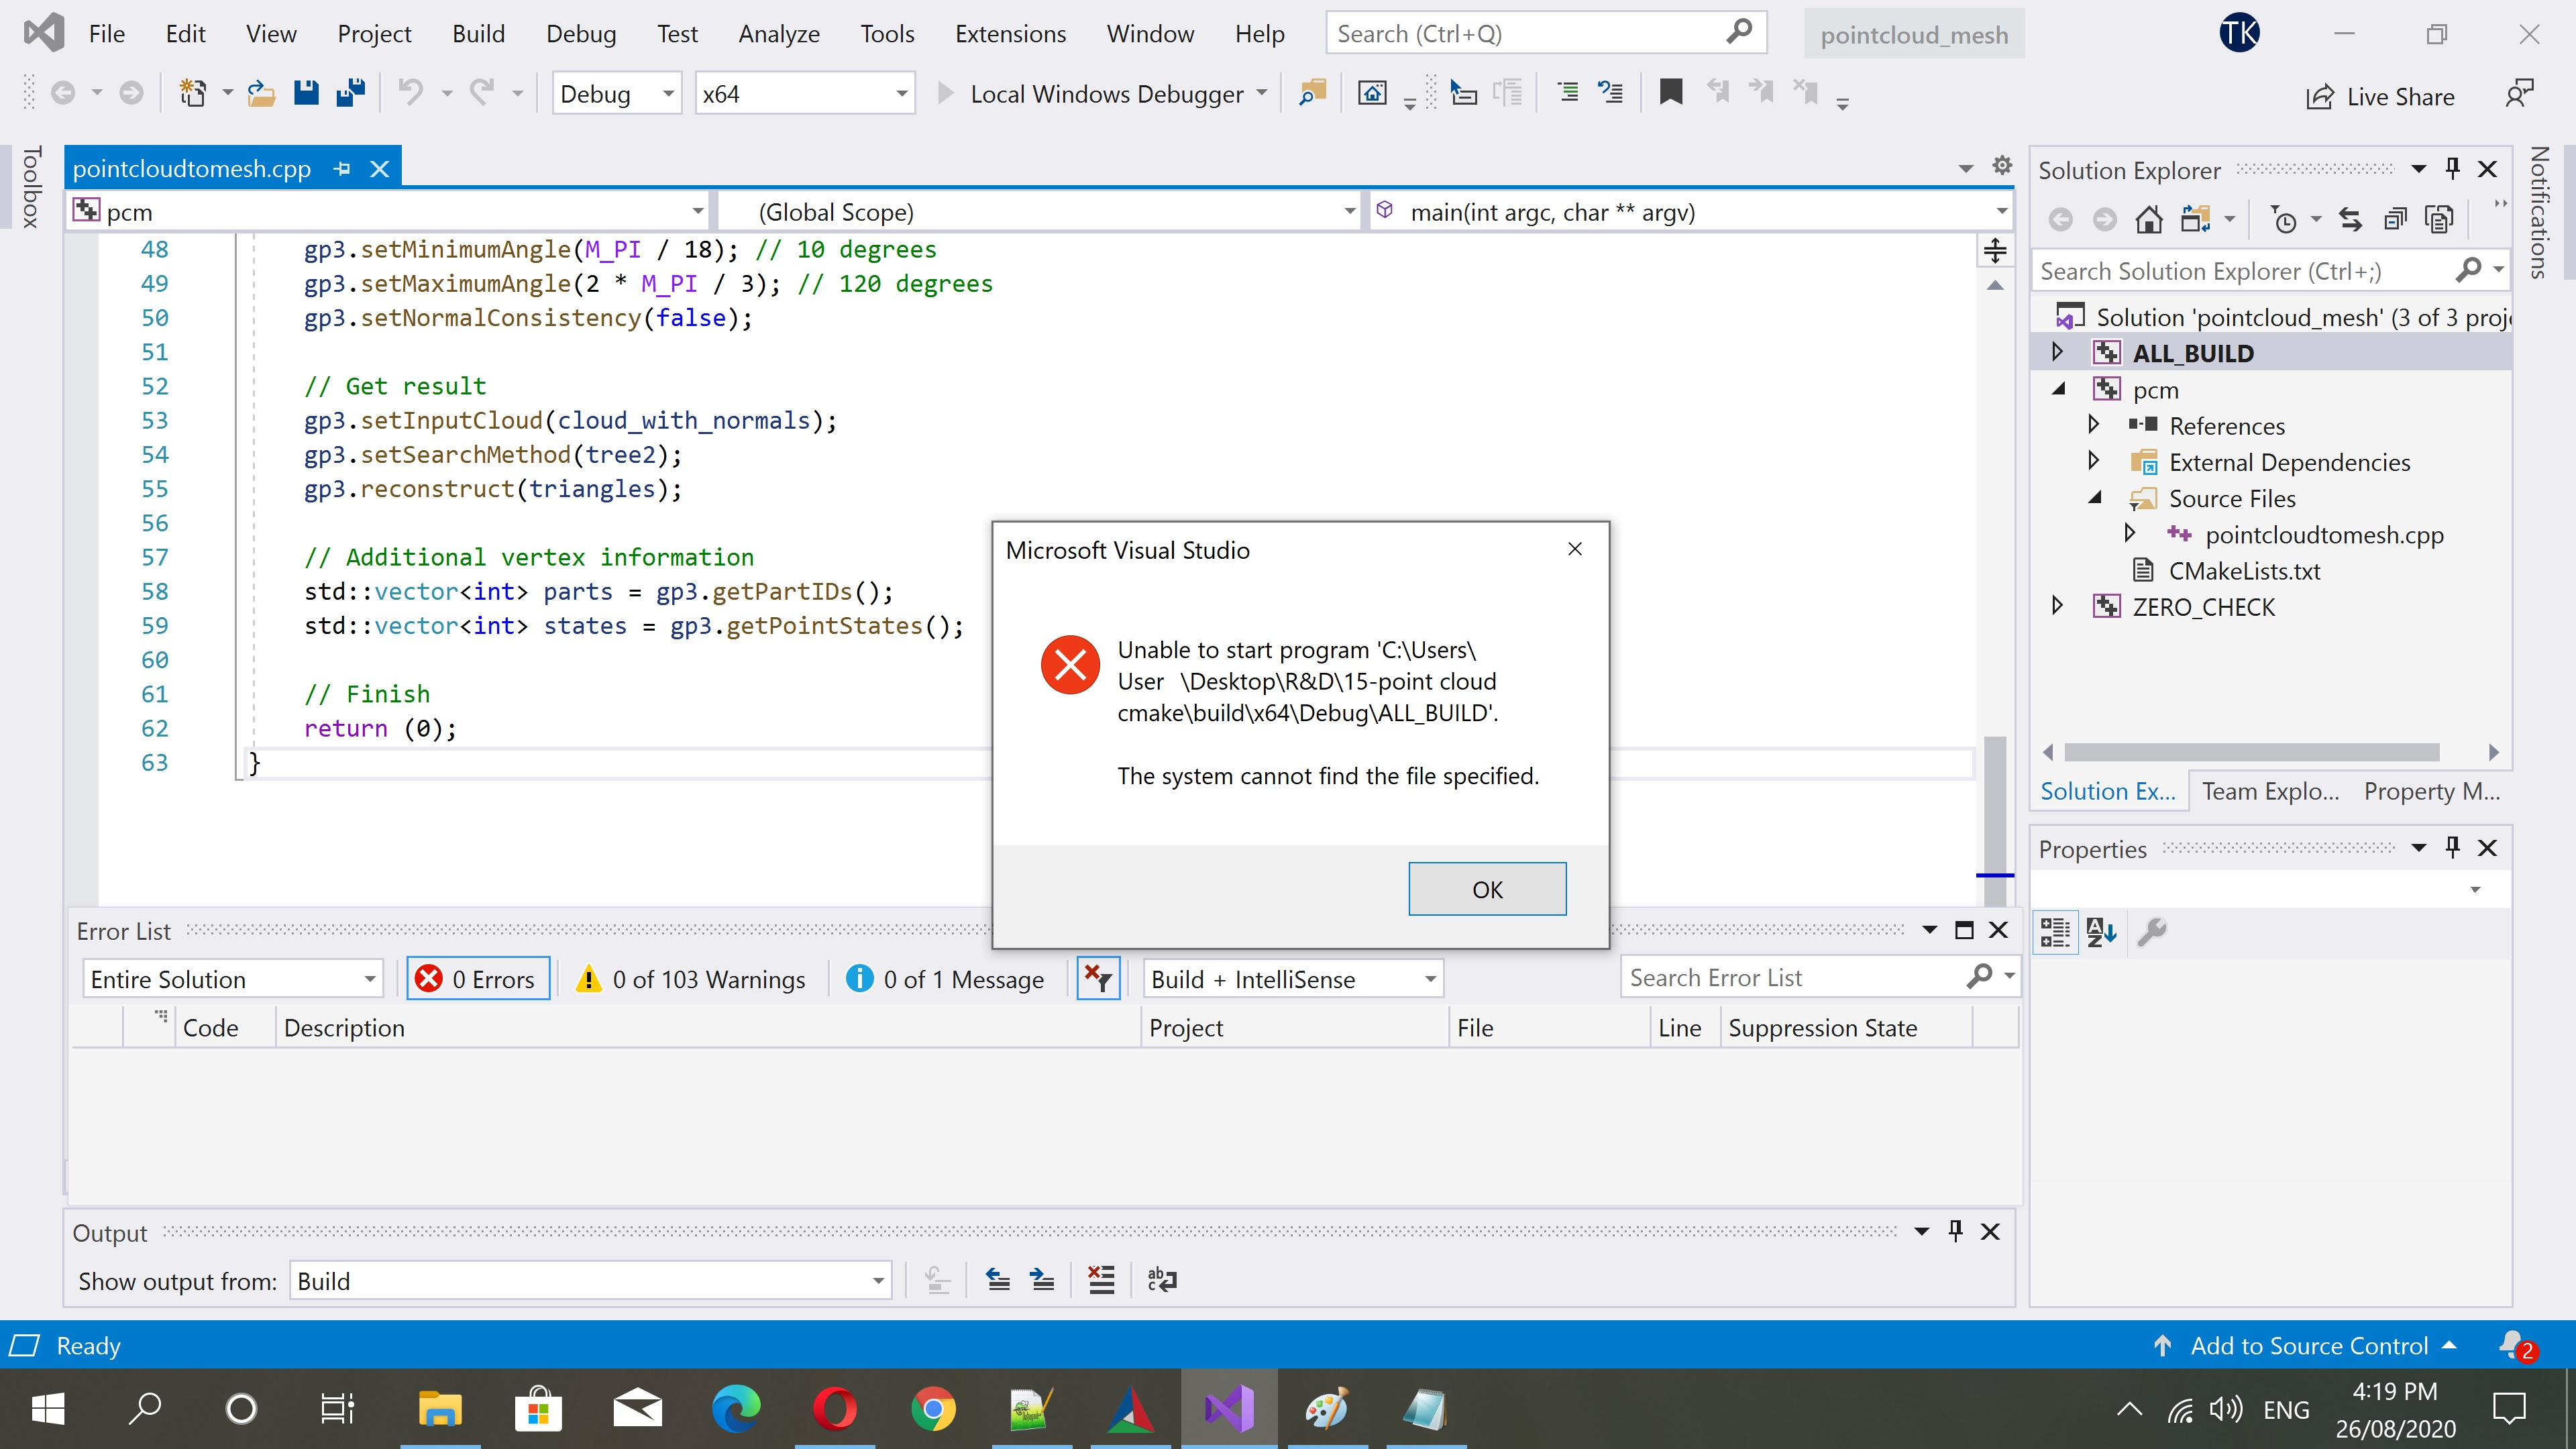Expand the ZERO_CHECK project node

tap(2057, 606)
